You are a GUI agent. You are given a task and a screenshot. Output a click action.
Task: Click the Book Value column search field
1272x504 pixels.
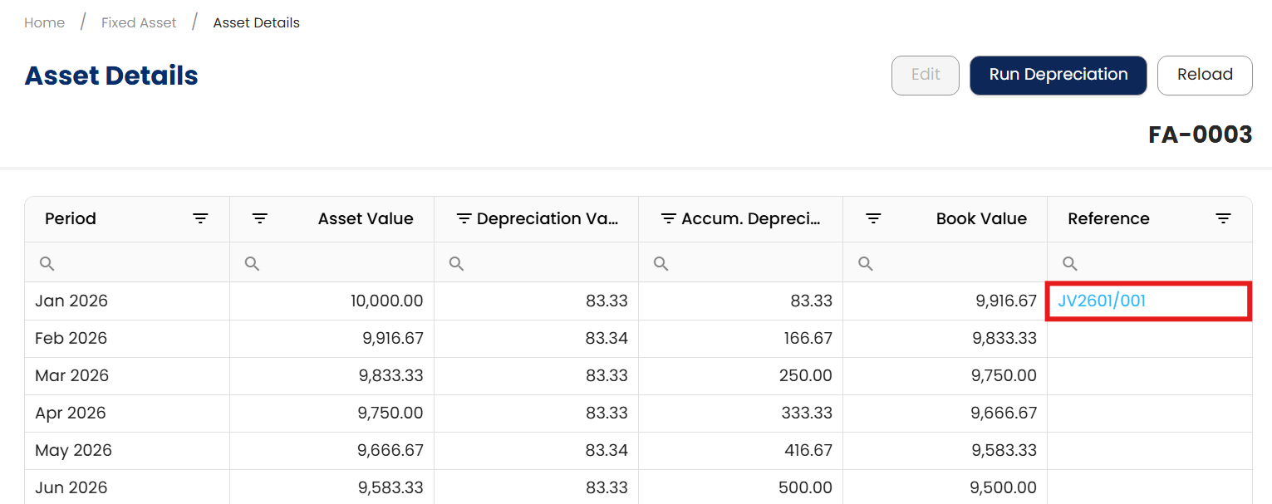[x=950, y=263]
